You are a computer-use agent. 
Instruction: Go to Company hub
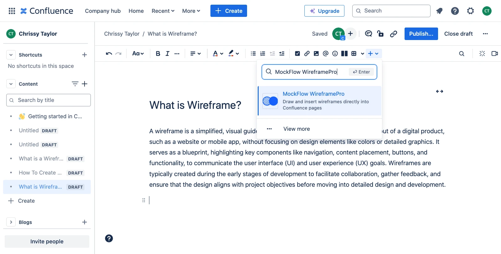pyautogui.click(x=103, y=11)
